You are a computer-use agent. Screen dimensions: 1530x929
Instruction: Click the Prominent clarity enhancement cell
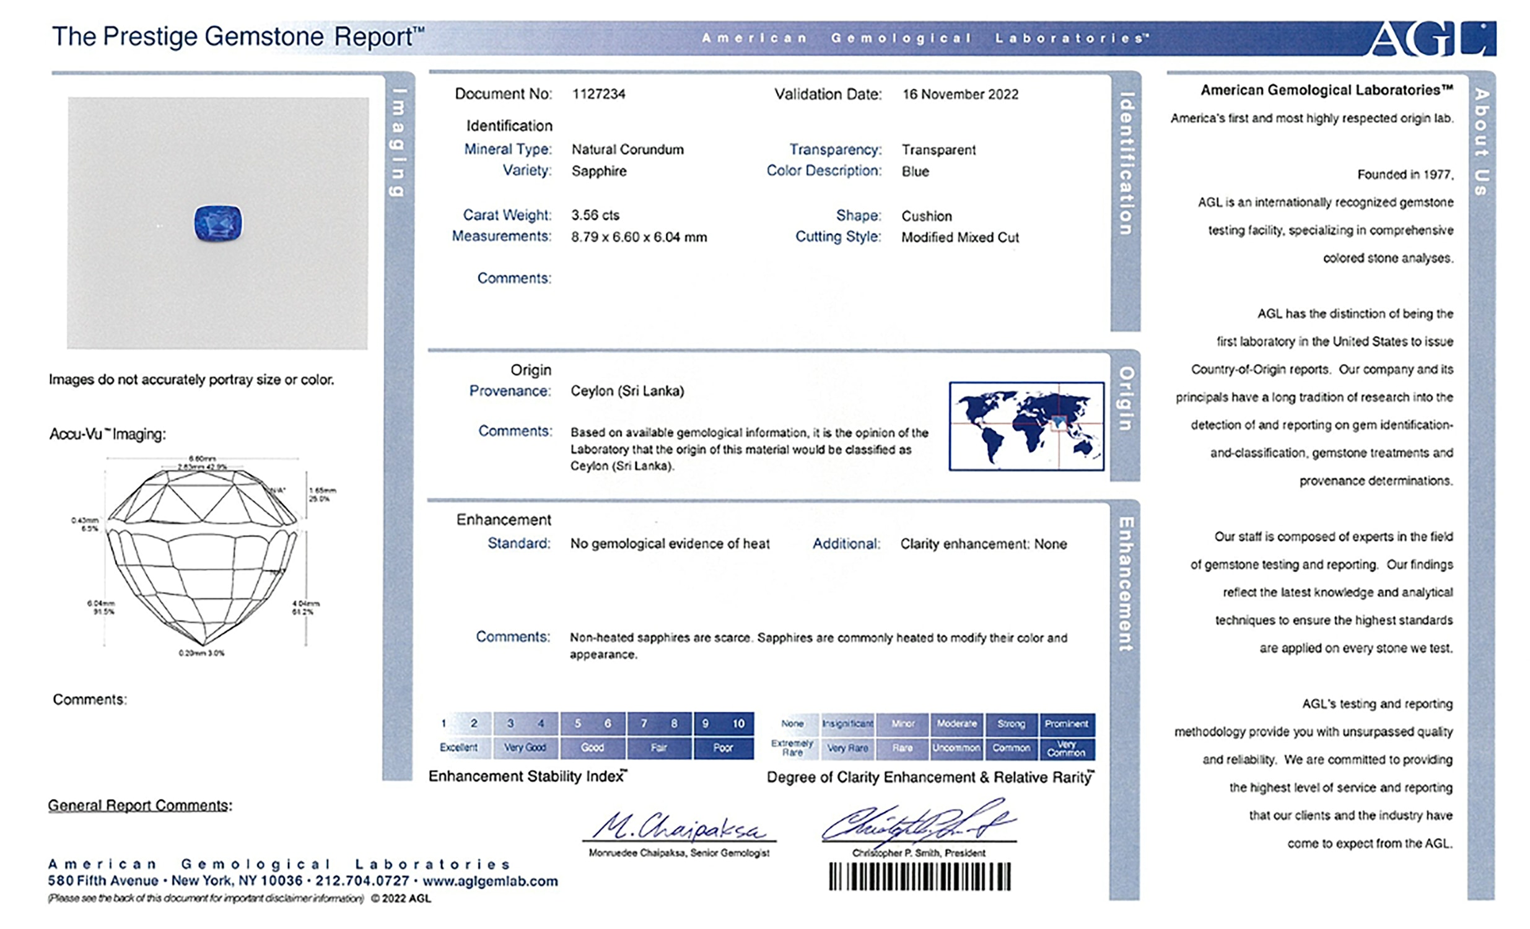pos(1066,724)
